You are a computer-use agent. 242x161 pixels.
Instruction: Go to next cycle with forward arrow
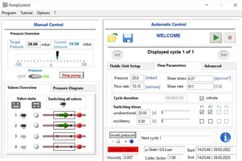coord(224,55)
